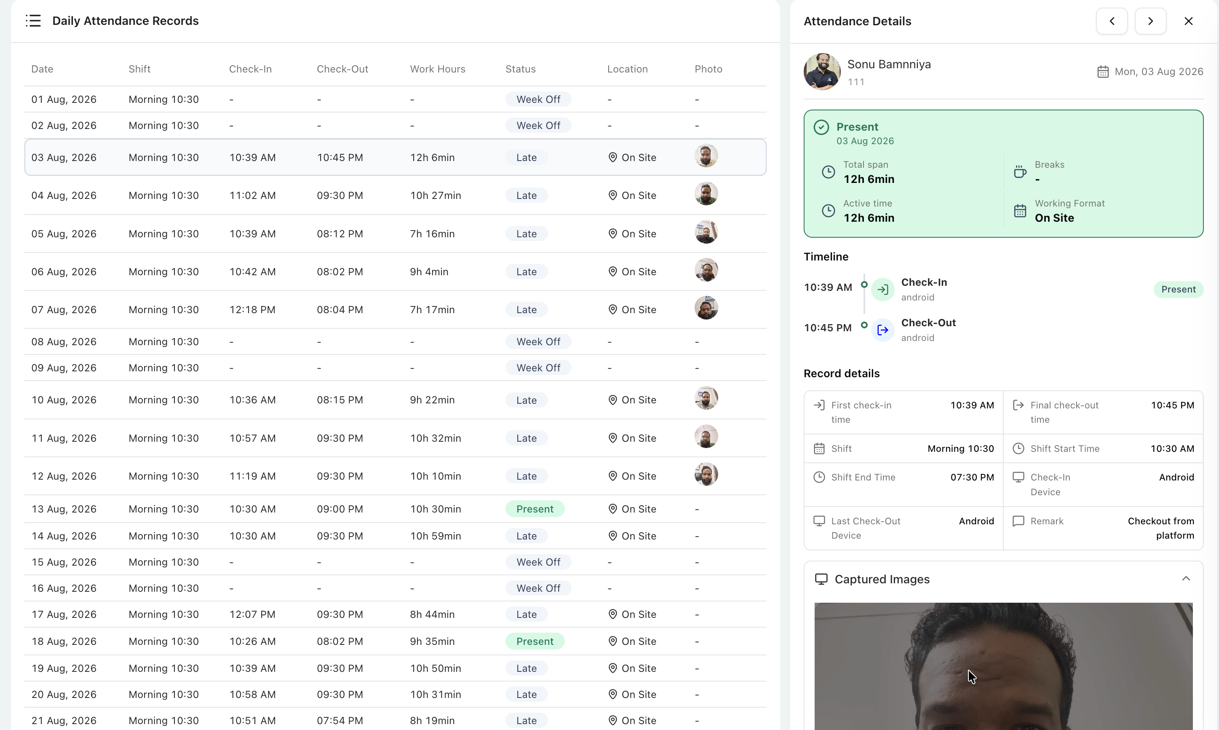Click the clock icon beside Shift Start Time
The image size is (1219, 730).
[x=1019, y=448]
